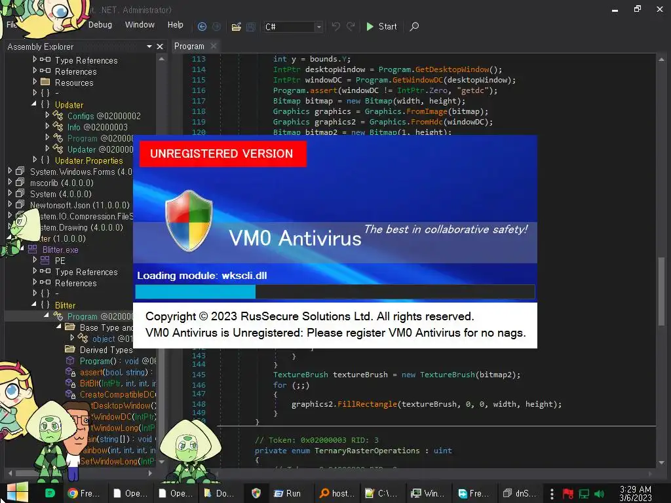Click the Newtonsoft.Json assembly icon
671x503 pixels.
click(x=20, y=204)
